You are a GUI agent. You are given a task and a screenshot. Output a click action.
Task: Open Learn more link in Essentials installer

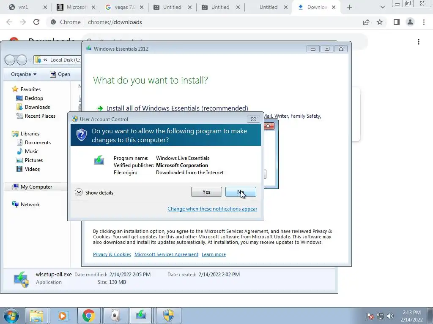pos(214,254)
